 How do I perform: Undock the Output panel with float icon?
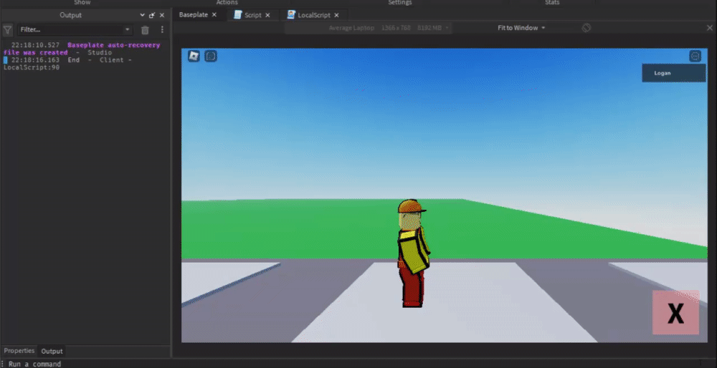(152, 15)
